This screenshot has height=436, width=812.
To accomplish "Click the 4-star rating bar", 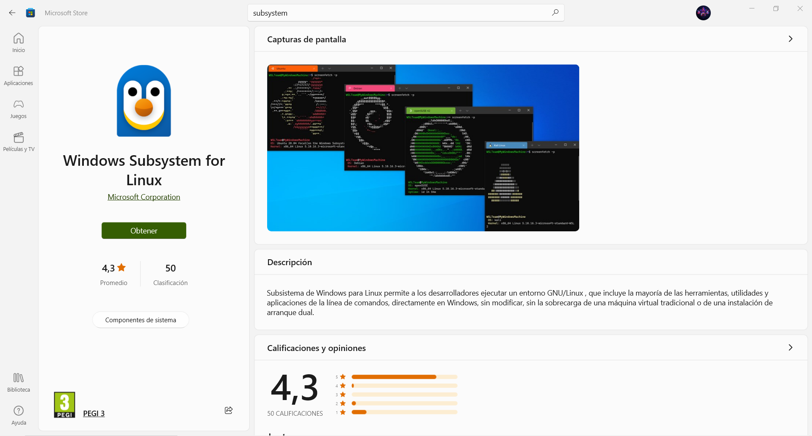I will (404, 386).
